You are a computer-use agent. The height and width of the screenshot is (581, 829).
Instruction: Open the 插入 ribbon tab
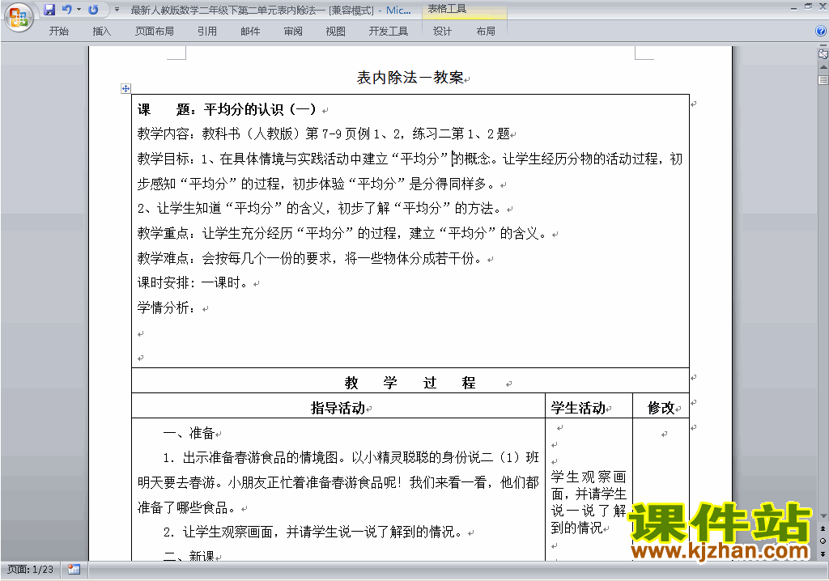(101, 32)
